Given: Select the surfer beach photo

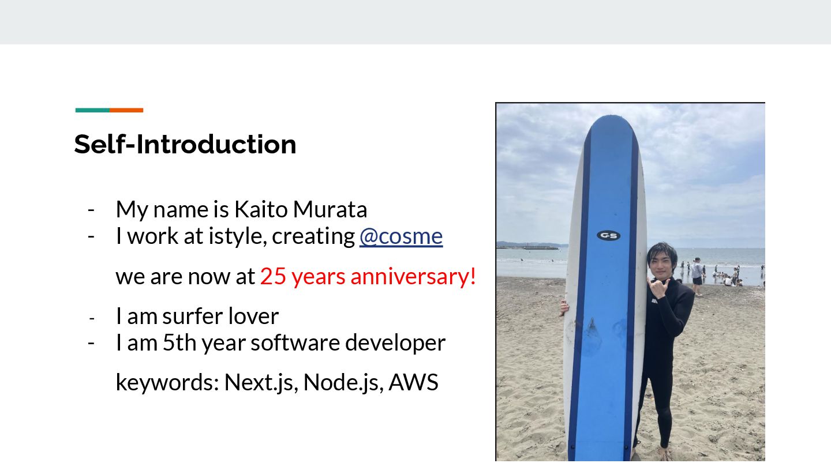Looking at the screenshot, I should click(x=630, y=282).
